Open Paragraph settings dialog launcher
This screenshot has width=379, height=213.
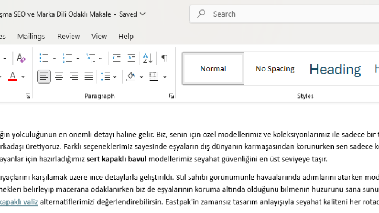172,96
